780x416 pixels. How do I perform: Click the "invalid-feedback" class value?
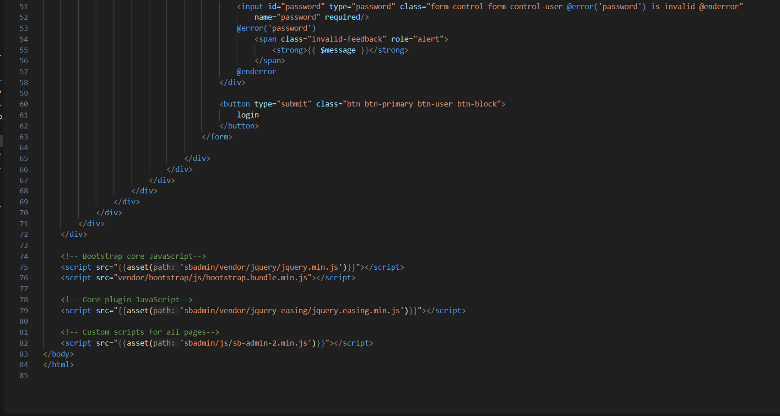(x=347, y=39)
